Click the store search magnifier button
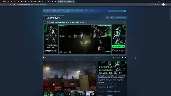 pos(125,11)
